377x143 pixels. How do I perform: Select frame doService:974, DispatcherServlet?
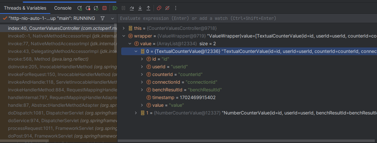(58, 121)
